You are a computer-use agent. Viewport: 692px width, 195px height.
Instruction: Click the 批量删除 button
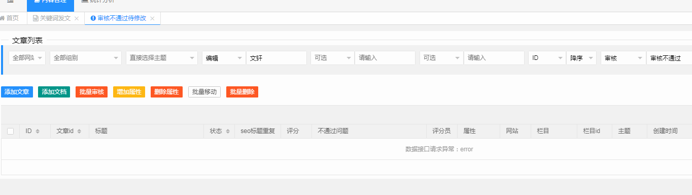242,92
